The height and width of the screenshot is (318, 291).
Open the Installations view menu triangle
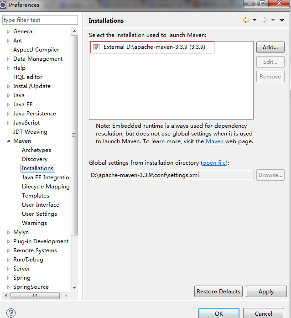click(x=282, y=20)
